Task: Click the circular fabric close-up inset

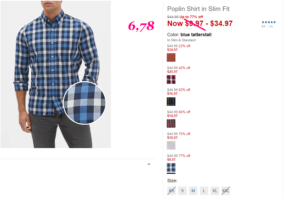Action: click(x=85, y=103)
